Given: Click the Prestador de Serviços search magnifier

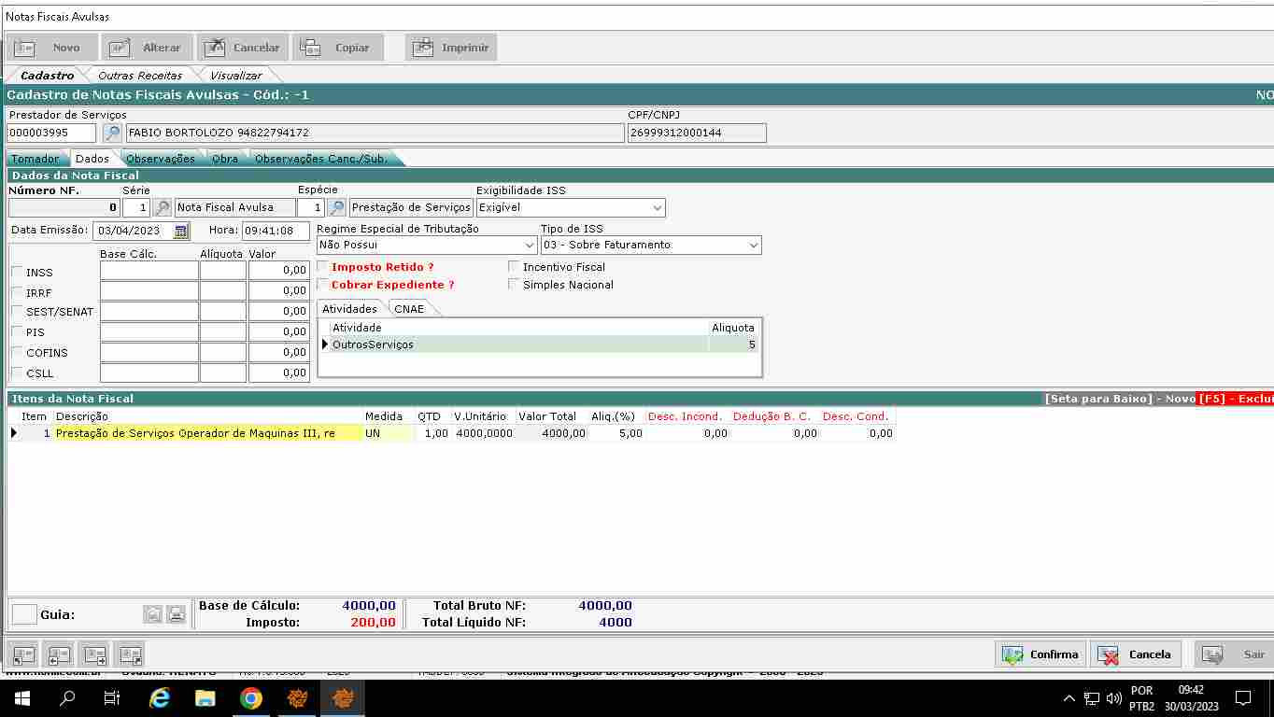Looking at the screenshot, I should pyautogui.click(x=111, y=134).
